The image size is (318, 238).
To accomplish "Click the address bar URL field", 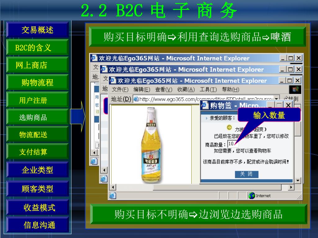I will click(206, 99).
